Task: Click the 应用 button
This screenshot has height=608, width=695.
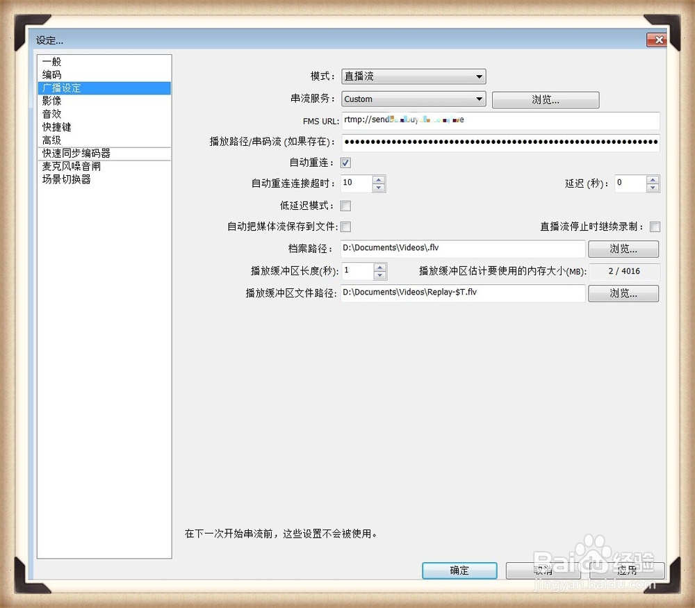Action: [627, 570]
